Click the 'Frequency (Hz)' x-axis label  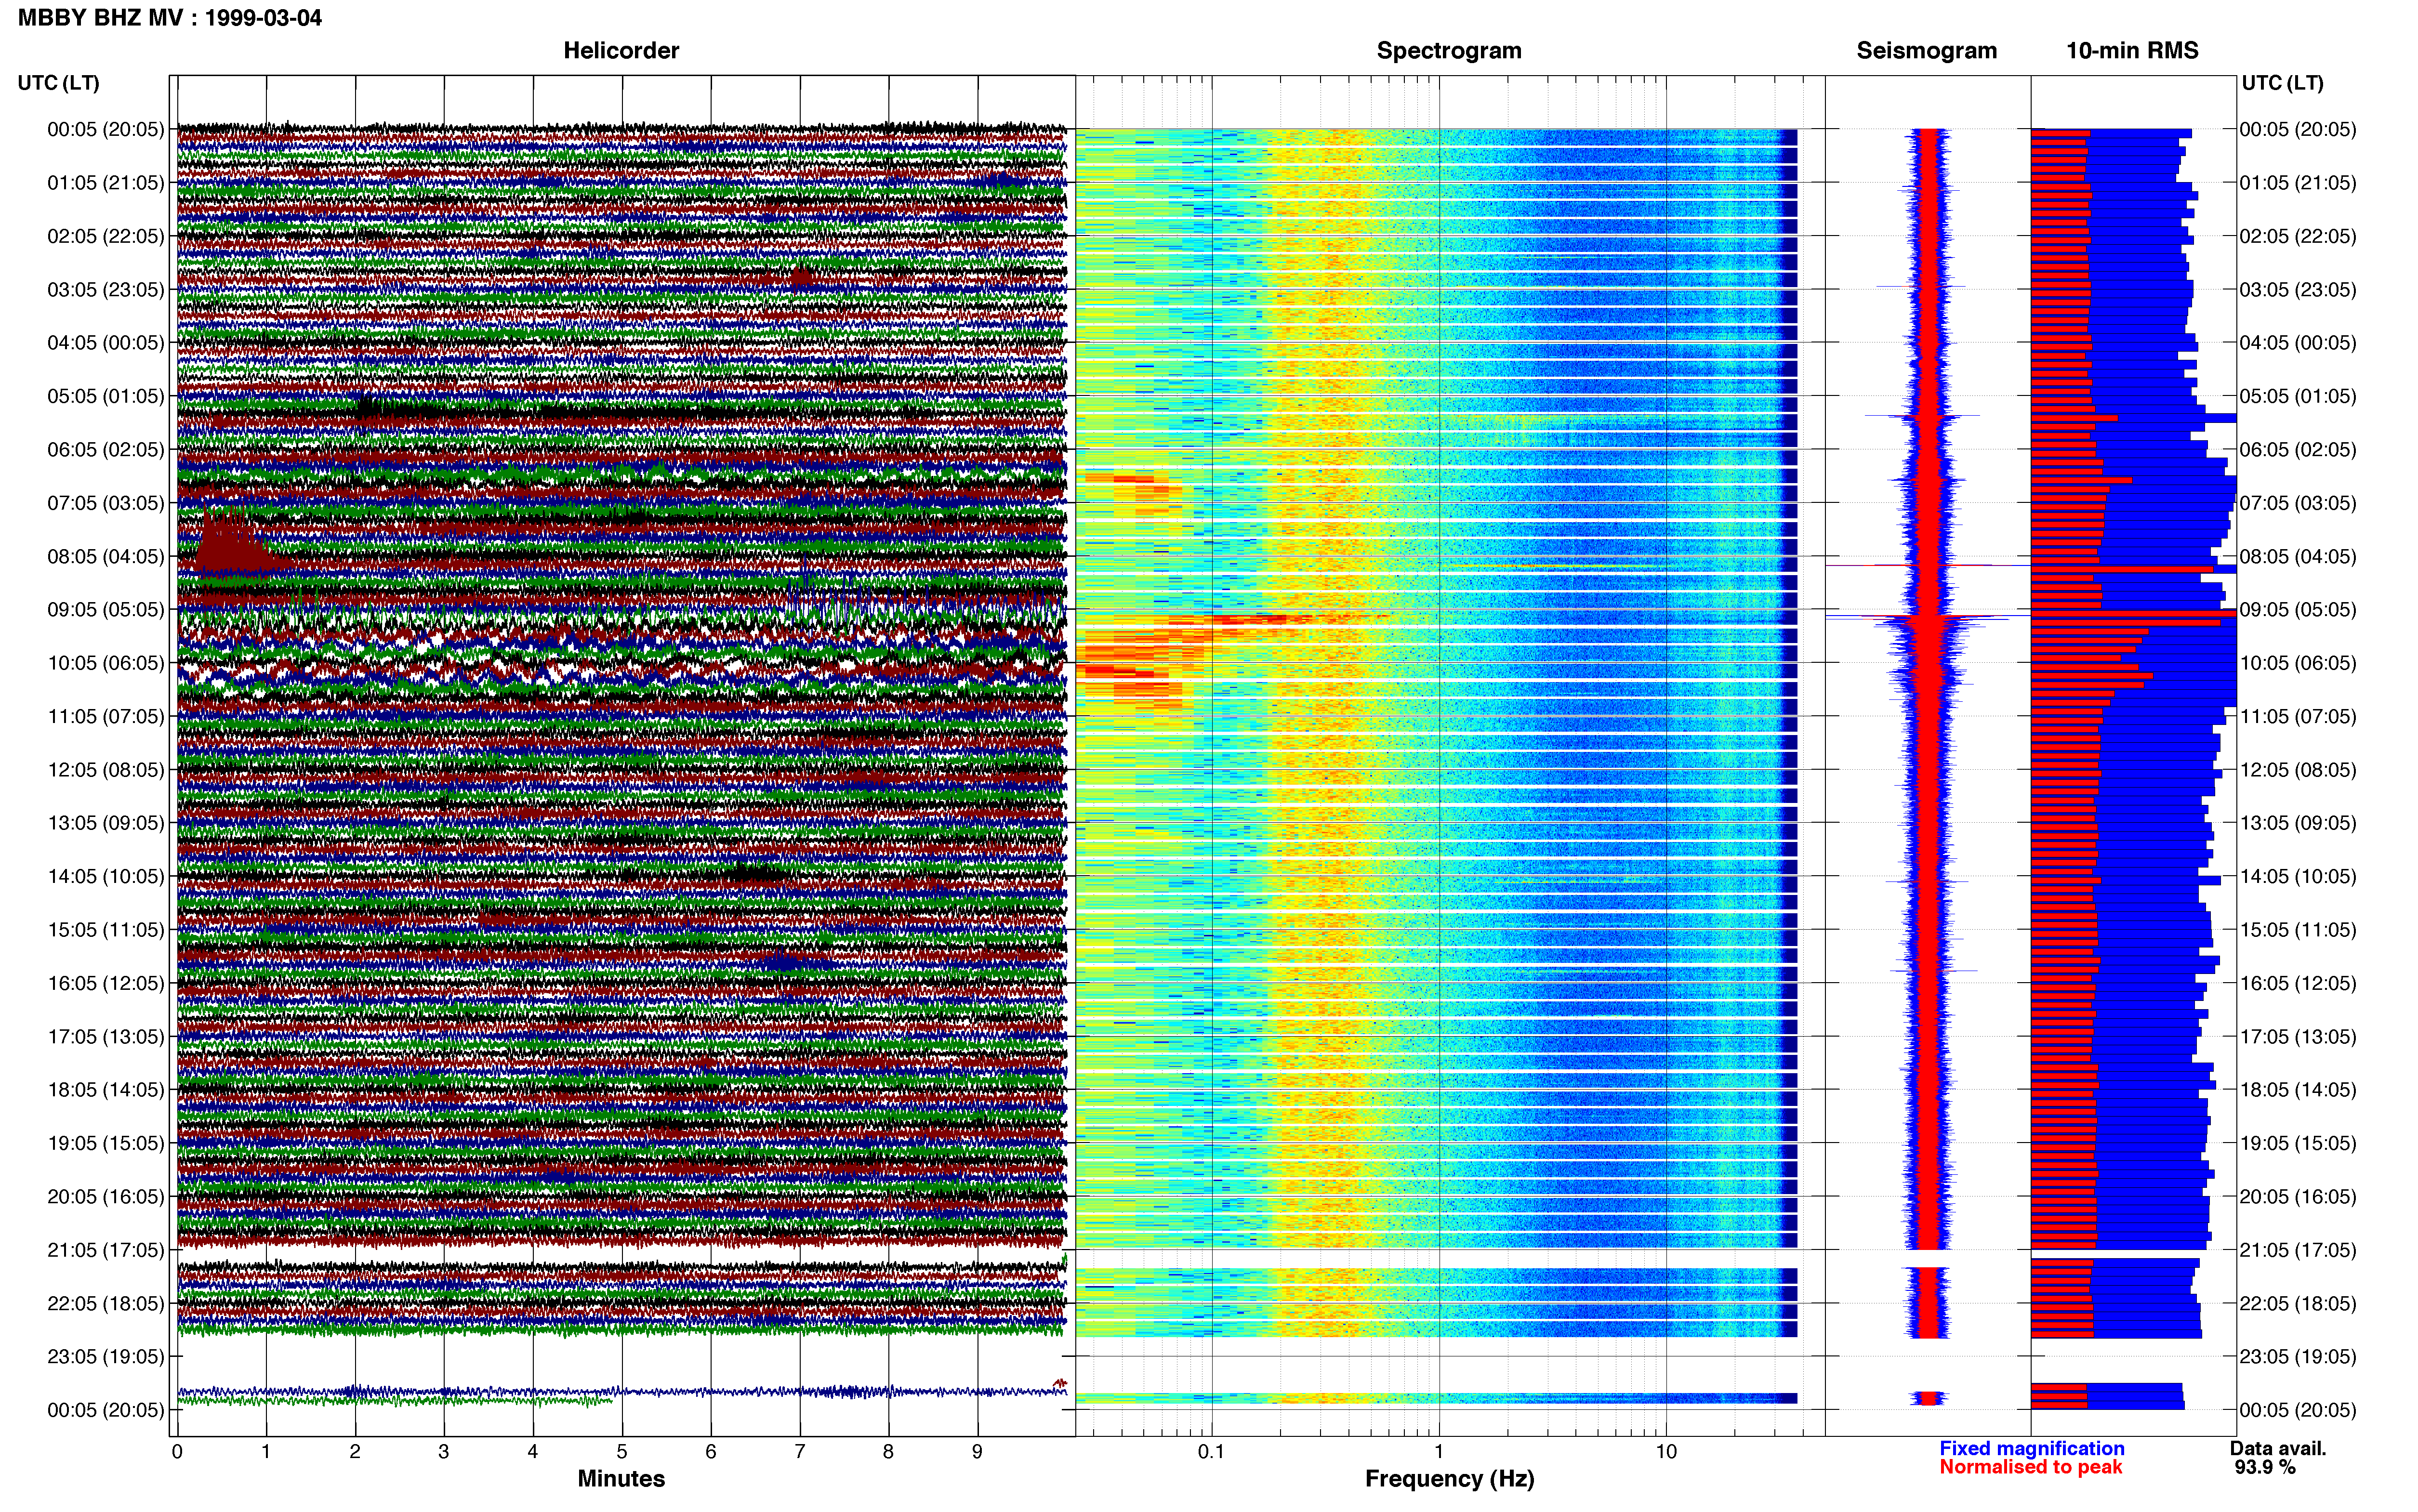pos(1449,1479)
